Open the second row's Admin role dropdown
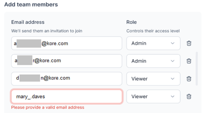The width and height of the screenshot is (202, 113). click(x=153, y=61)
